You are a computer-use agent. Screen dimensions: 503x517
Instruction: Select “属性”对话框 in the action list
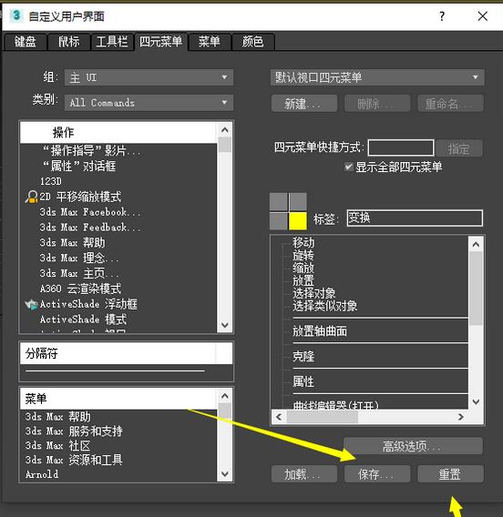79,166
